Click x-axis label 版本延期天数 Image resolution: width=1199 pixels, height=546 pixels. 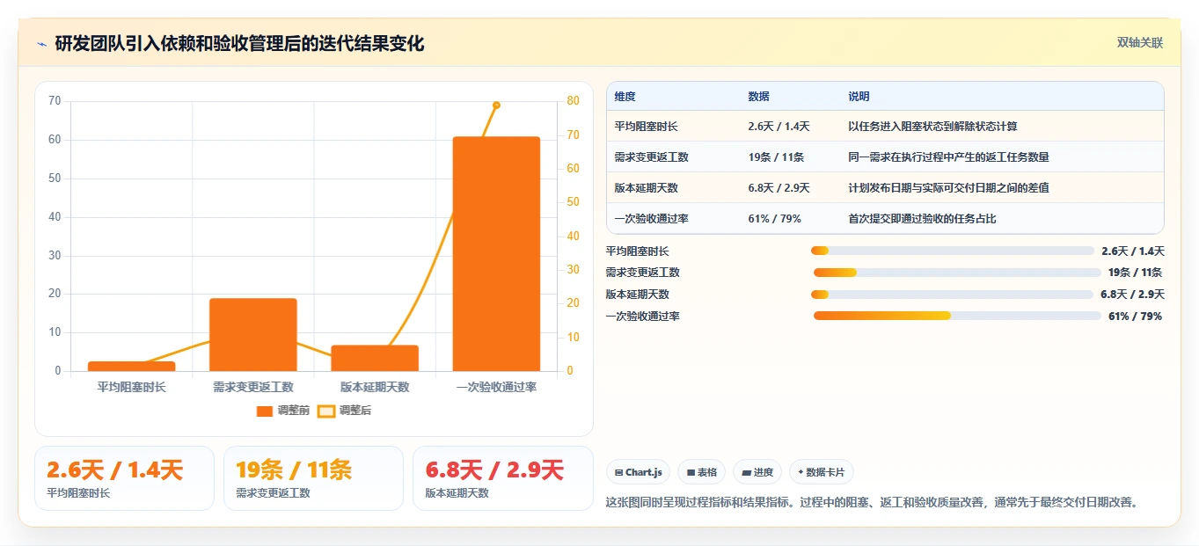(375, 387)
